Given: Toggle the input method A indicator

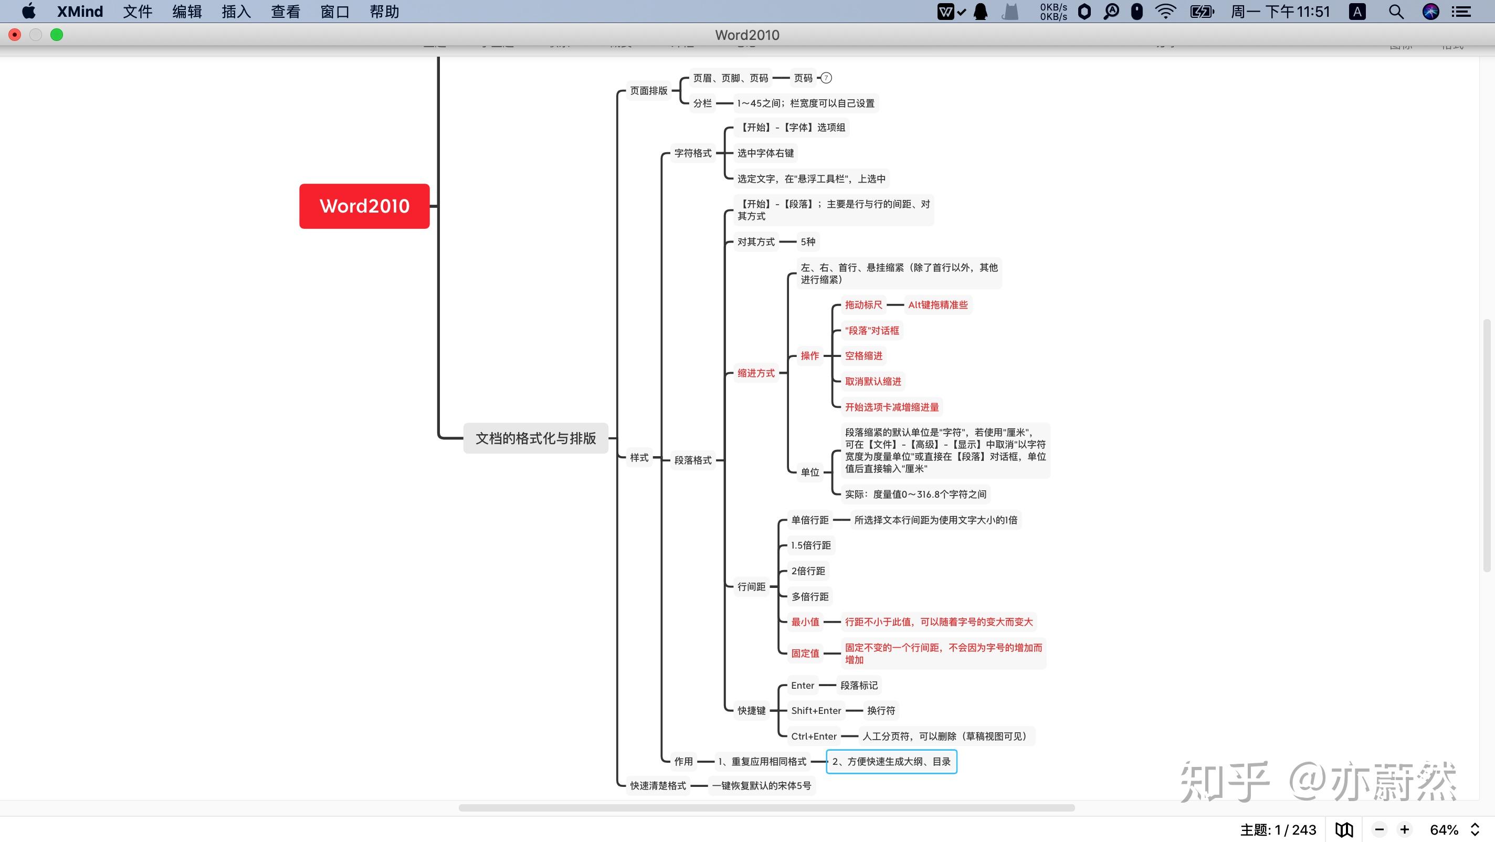Looking at the screenshot, I should 1357,12.
